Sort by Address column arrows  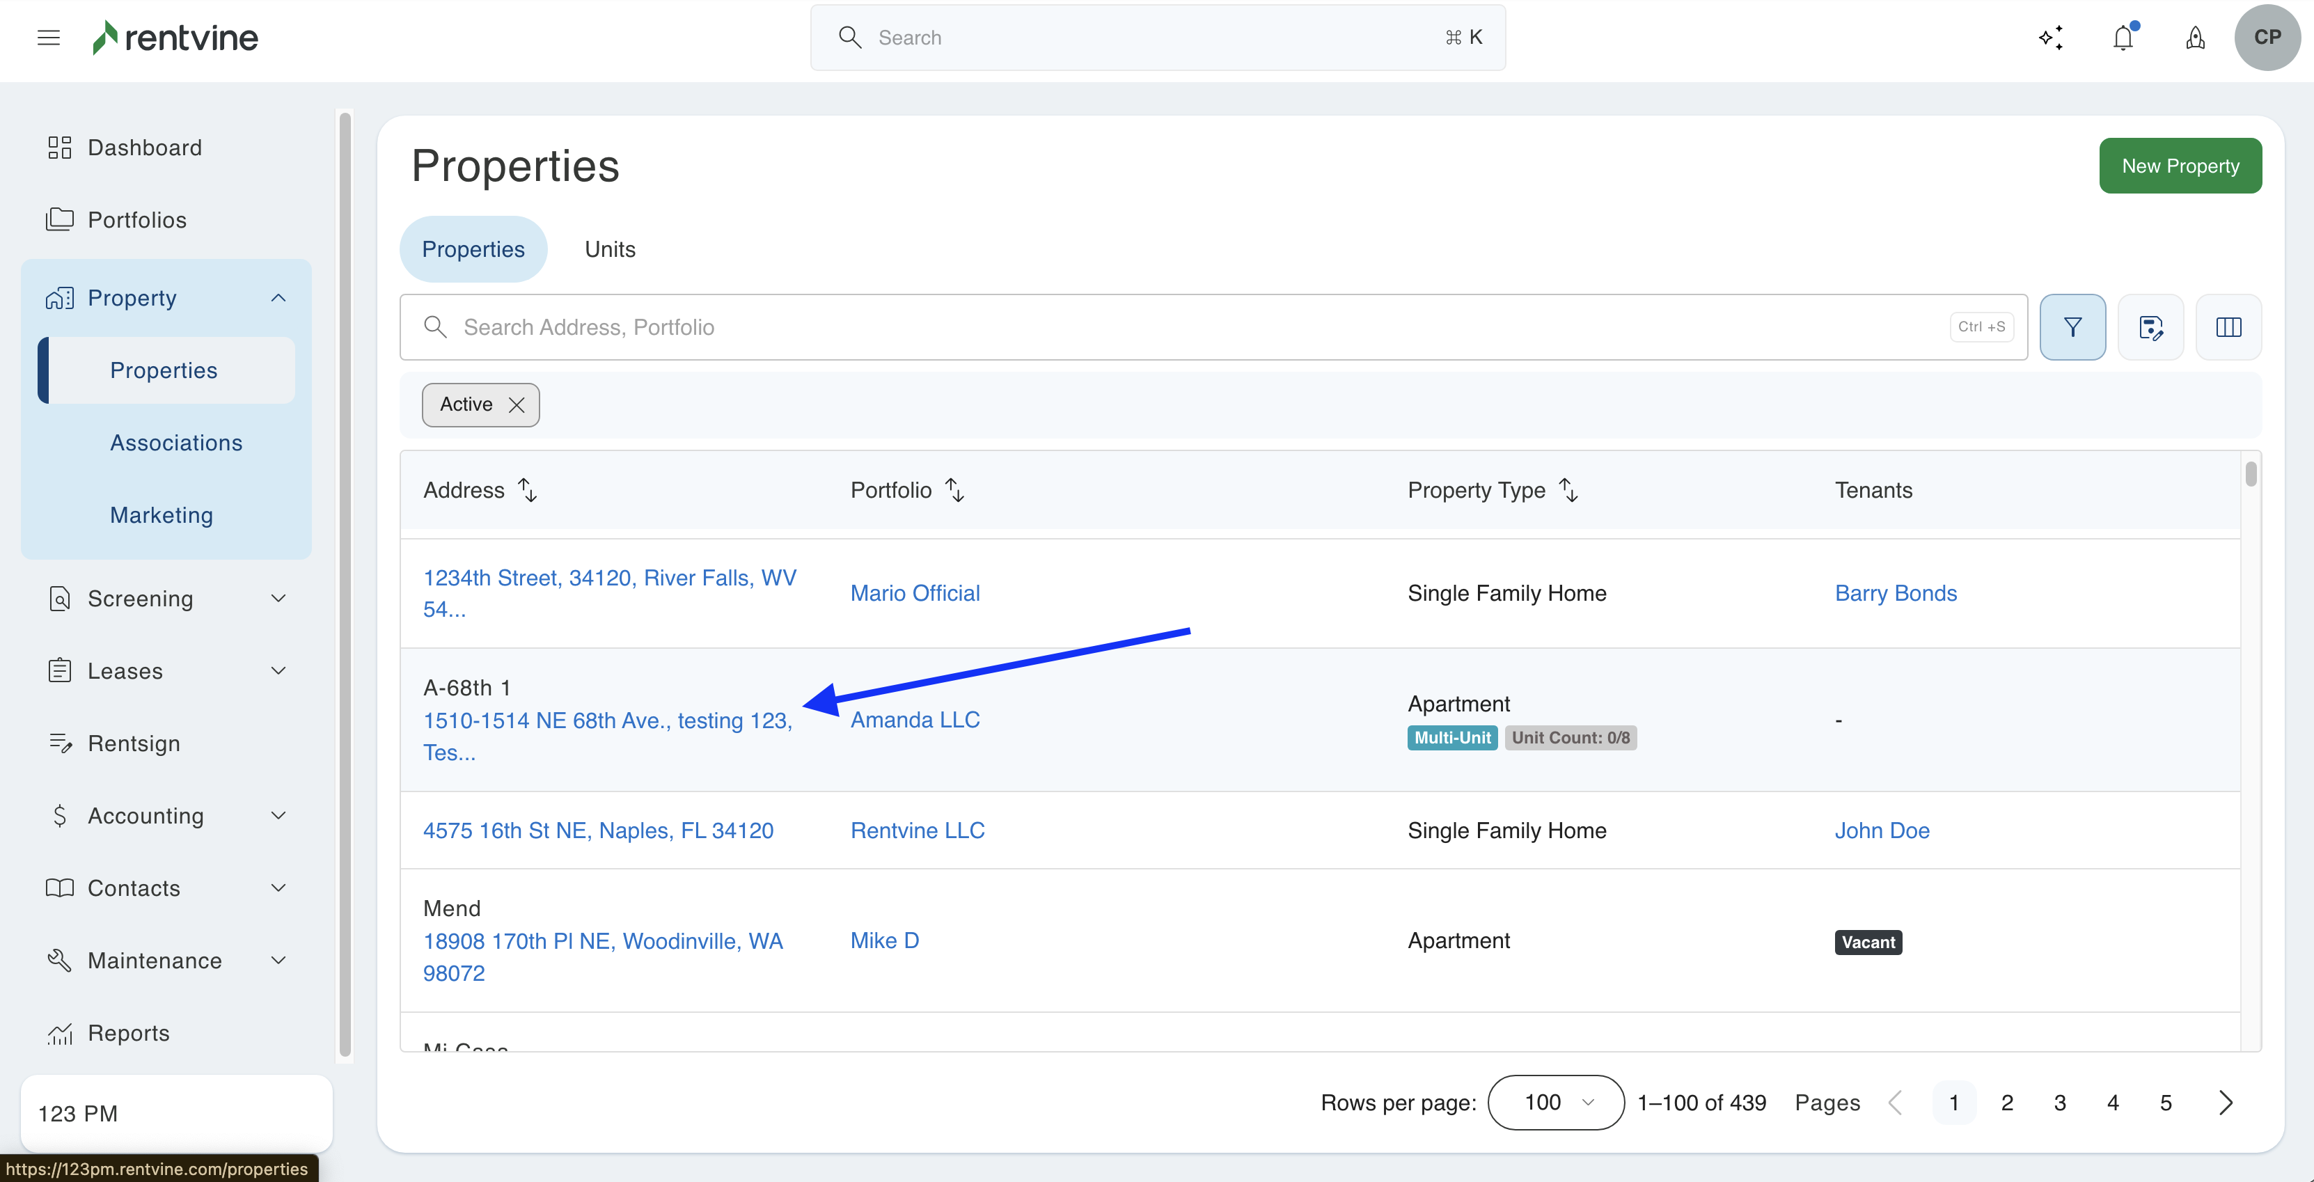click(x=528, y=490)
